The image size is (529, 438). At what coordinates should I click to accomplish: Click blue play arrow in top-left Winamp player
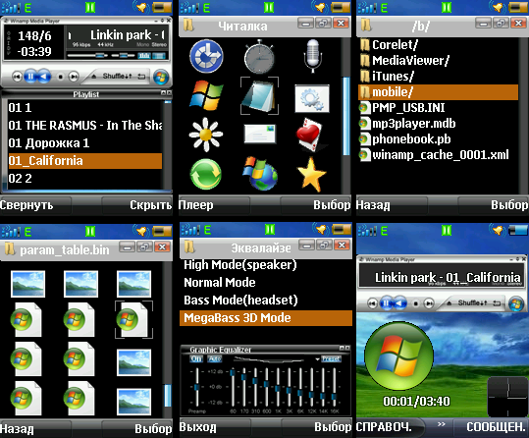(x=44, y=77)
